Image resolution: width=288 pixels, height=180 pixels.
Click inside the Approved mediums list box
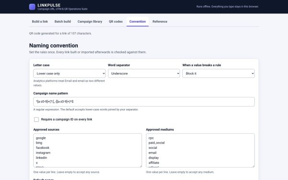click(200, 150)
